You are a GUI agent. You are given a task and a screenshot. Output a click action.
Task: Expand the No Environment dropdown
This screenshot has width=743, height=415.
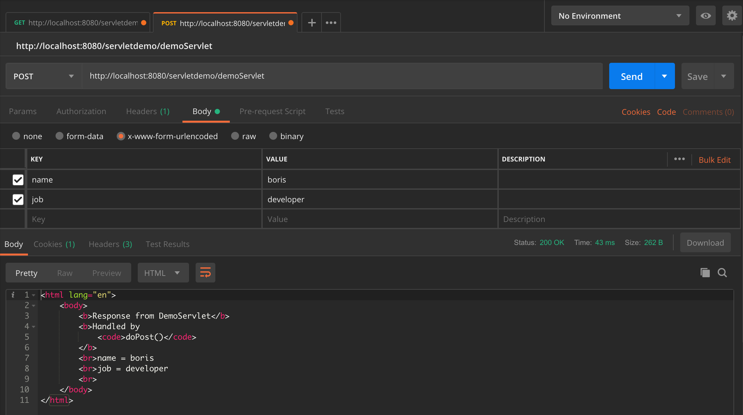[620, 15]
